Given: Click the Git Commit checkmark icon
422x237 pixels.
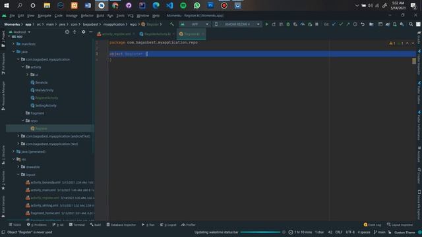Looking at the screenshot, I should coord(341,24).
